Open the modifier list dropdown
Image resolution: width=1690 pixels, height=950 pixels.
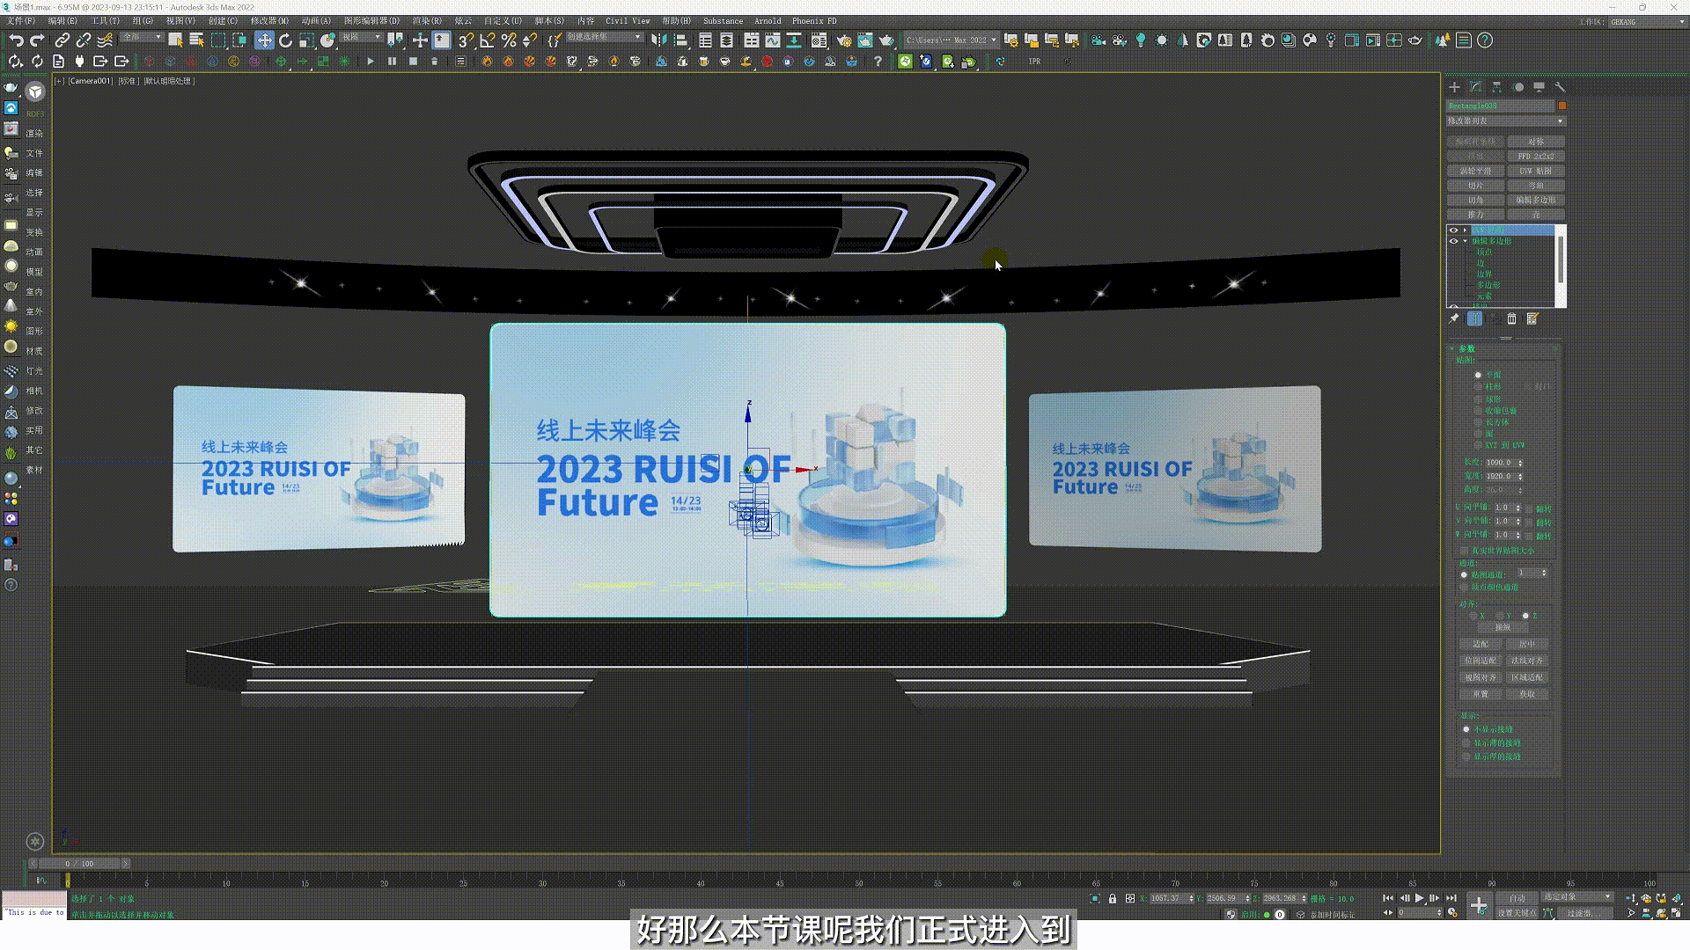1506,121
